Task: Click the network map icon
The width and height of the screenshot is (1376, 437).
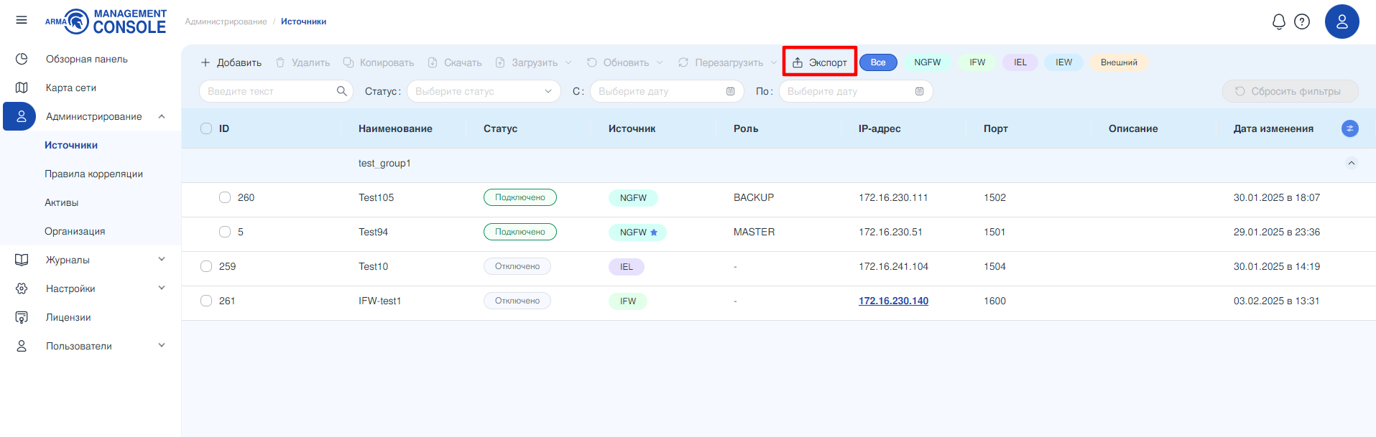Action: coord(22,88)
